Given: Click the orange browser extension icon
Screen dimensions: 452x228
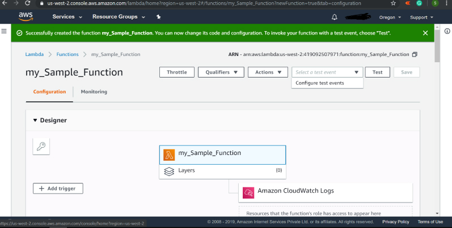Looking at the screenshot, I should pos(408,3).
